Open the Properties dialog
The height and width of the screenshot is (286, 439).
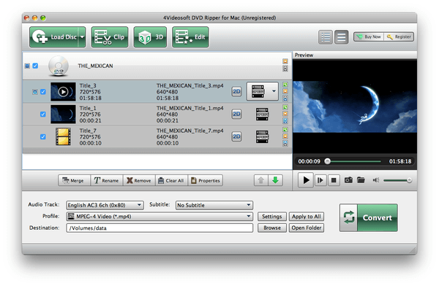[206, 180]
